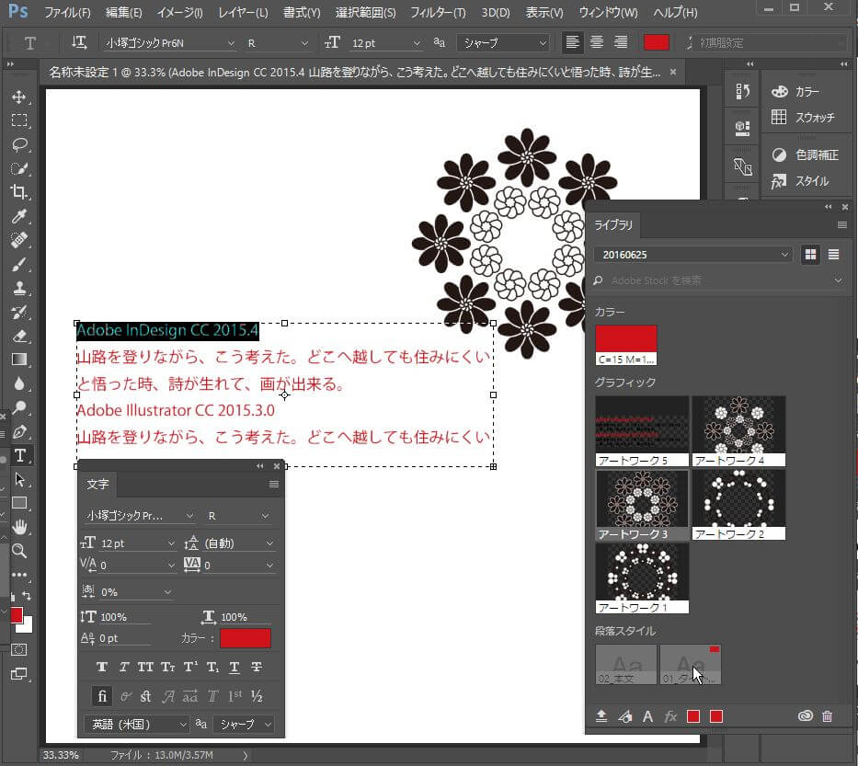The image size is (858, 766).
Task: Select the Lasso tool
Action: click(x=19, y=145)
